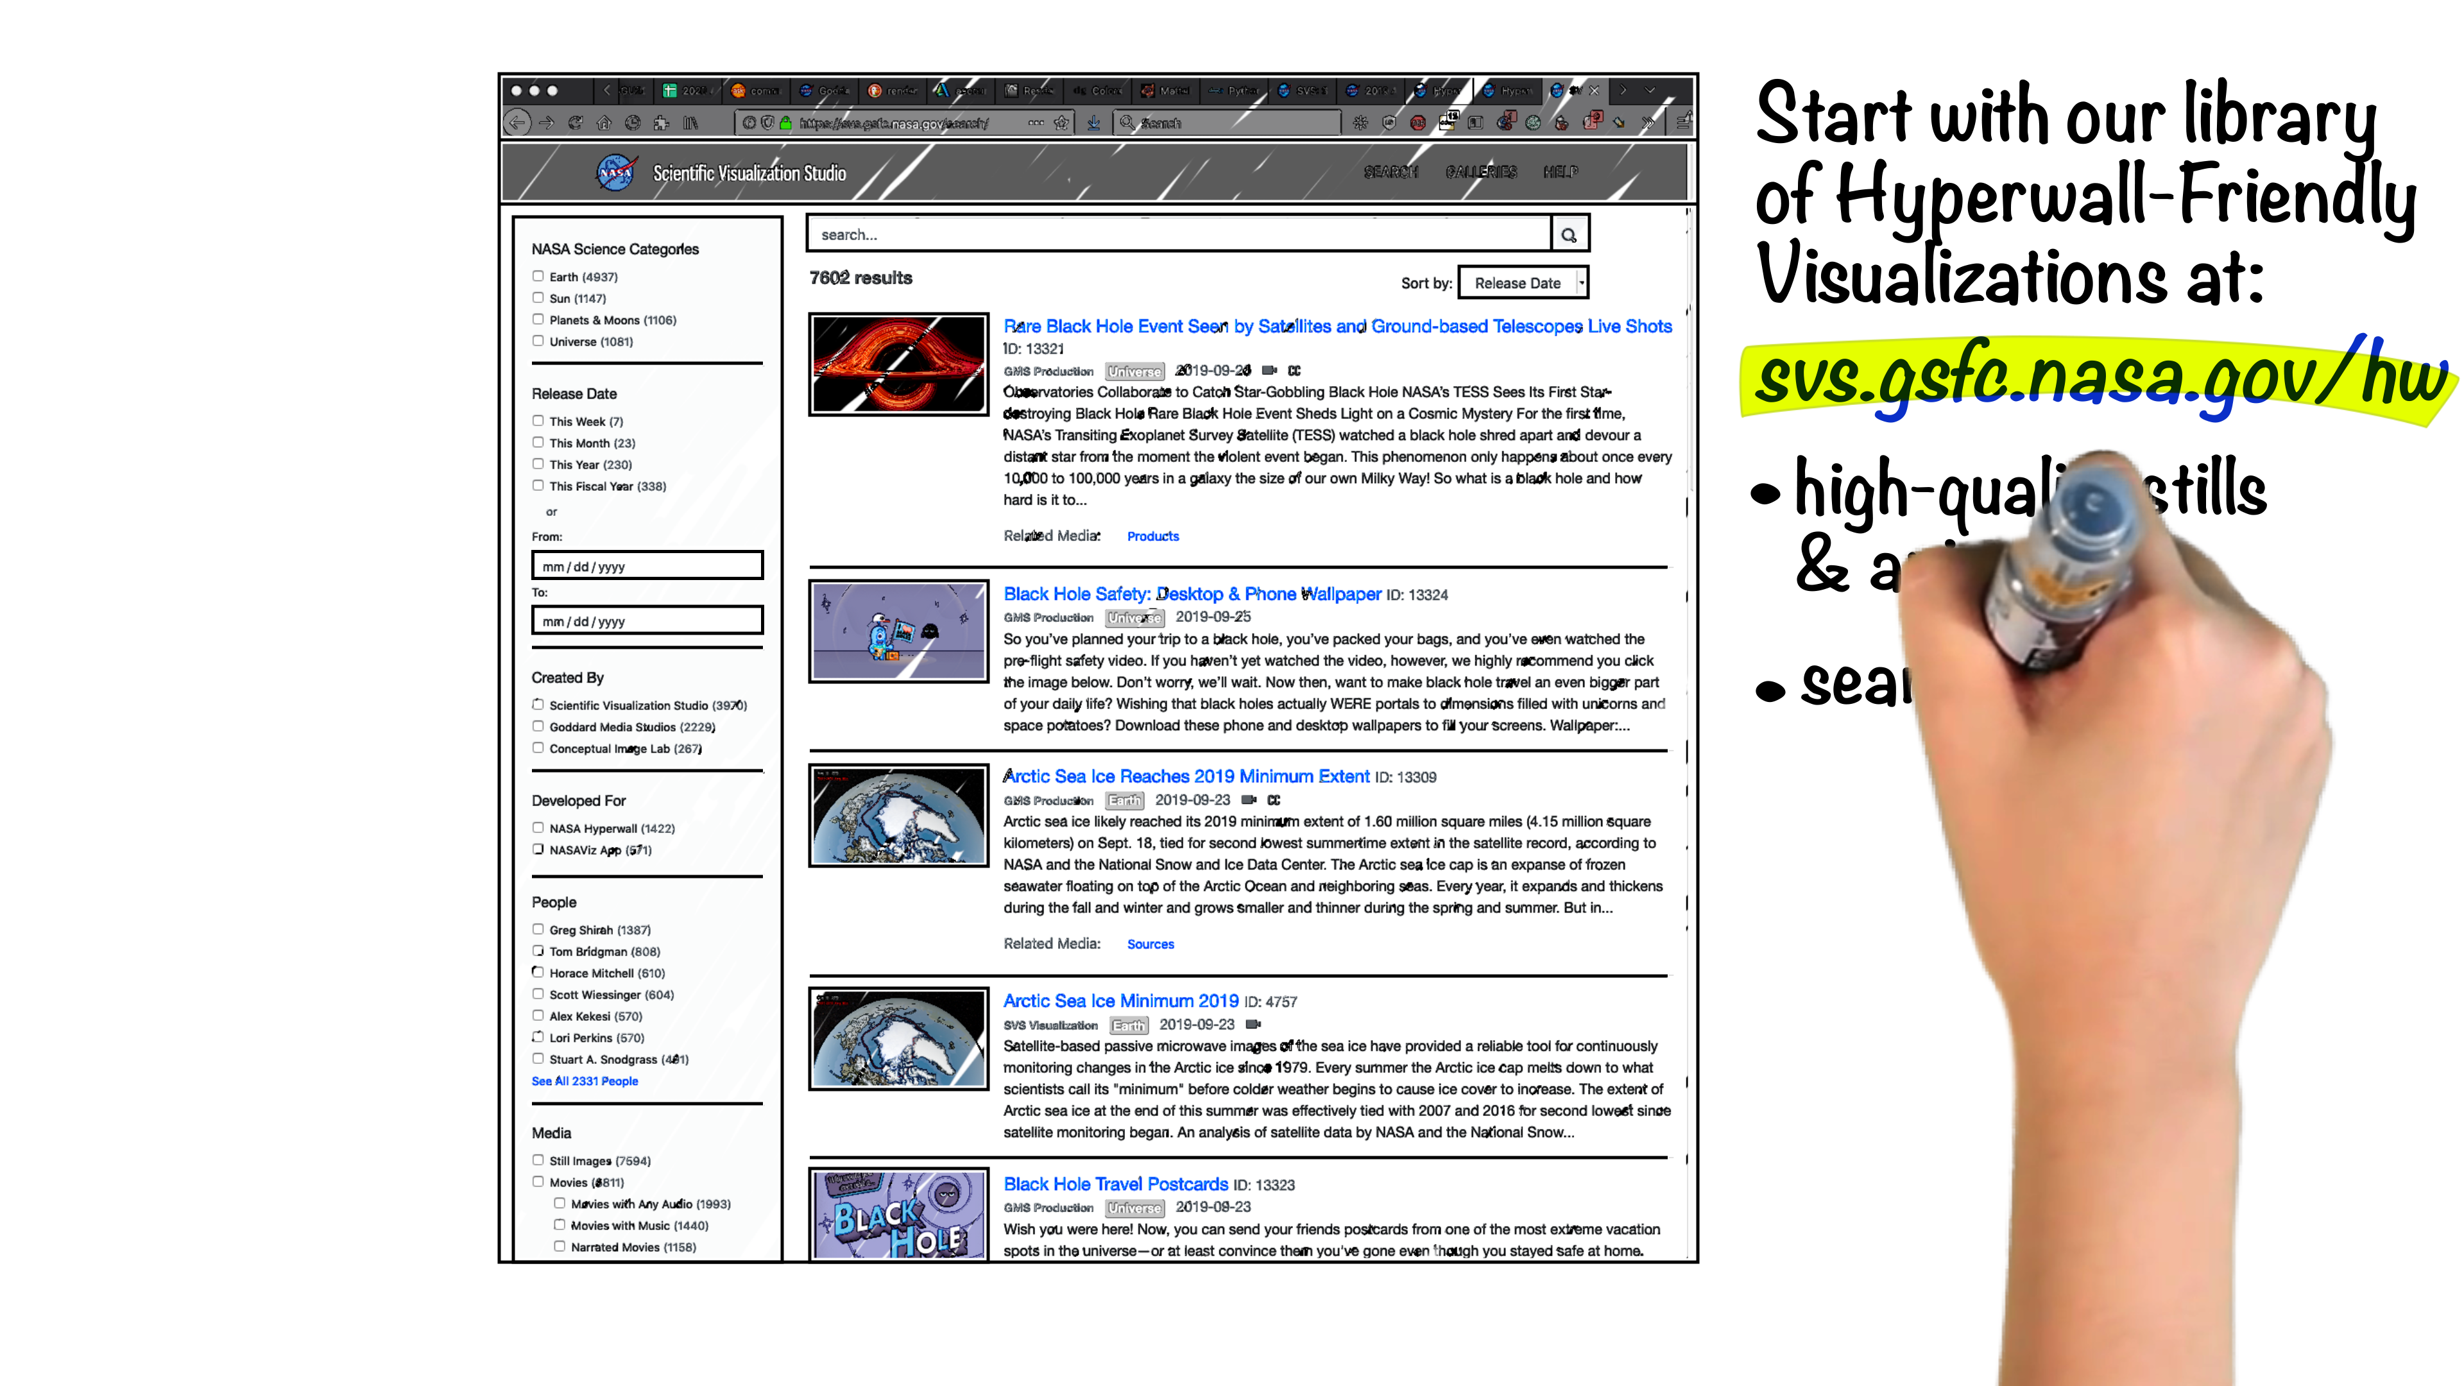Open the extensions puzzle-piece icon

[661, 123]
